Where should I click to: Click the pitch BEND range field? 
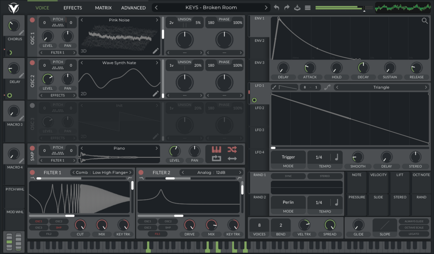click(281, 225)
